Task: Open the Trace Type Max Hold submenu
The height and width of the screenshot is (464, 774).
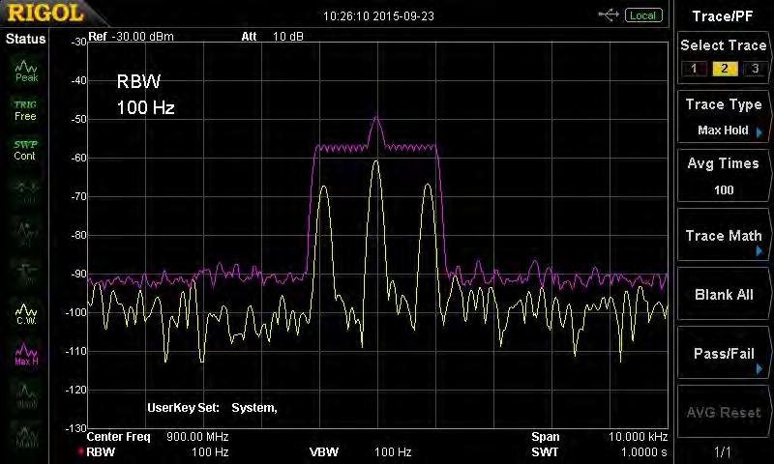Action: 723,117
